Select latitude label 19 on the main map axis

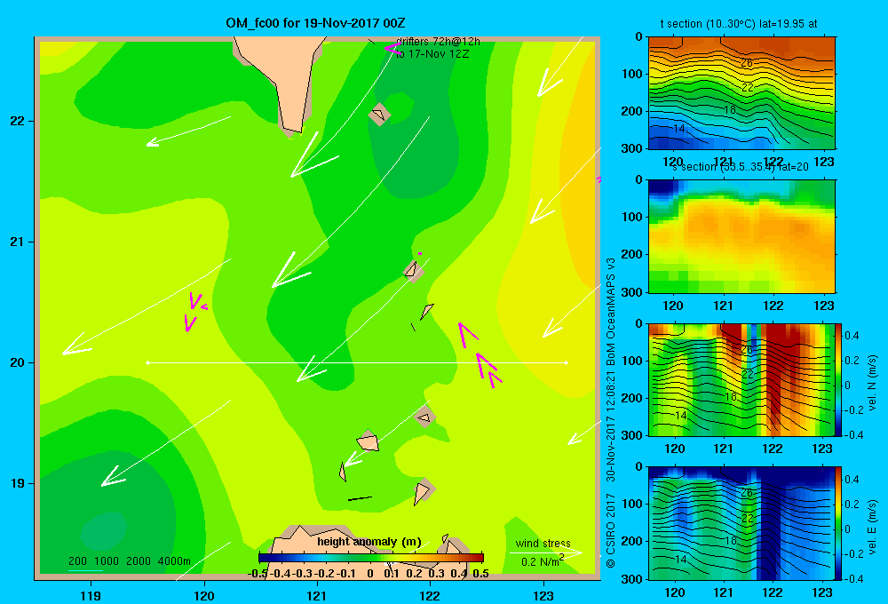(x=18, y=483)
